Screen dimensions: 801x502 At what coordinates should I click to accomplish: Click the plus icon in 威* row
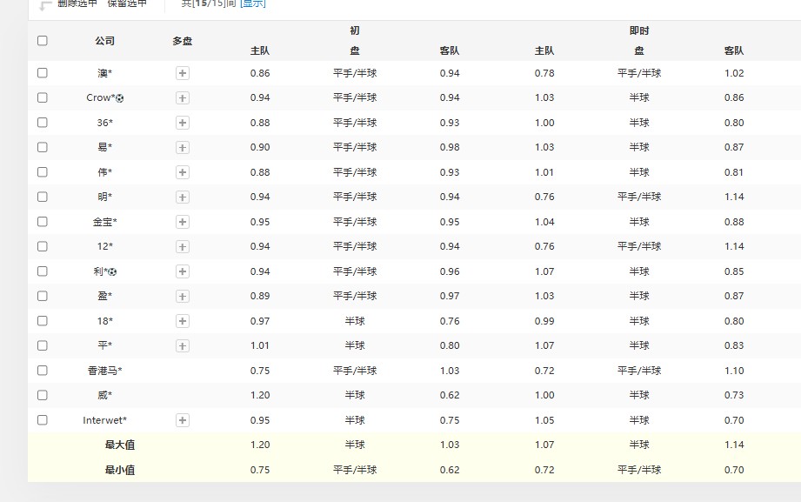(182, 395)
